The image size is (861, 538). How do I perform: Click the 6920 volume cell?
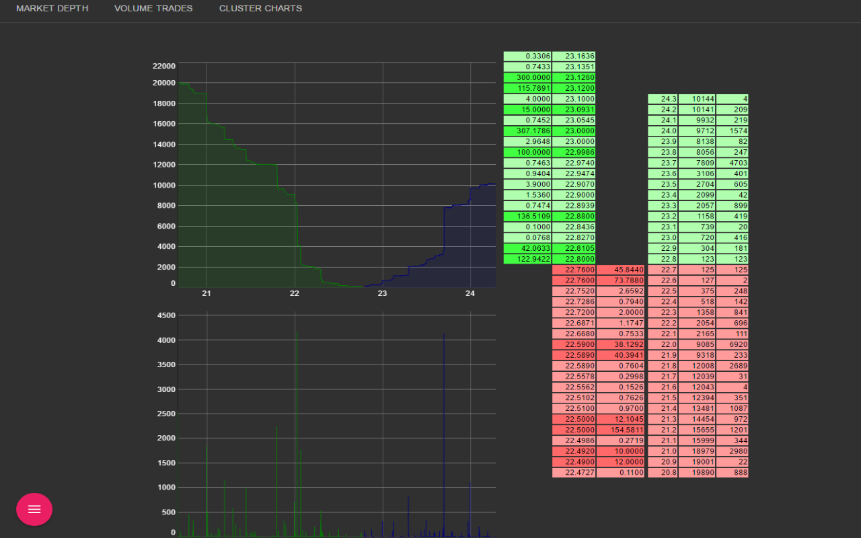point(733,344)
